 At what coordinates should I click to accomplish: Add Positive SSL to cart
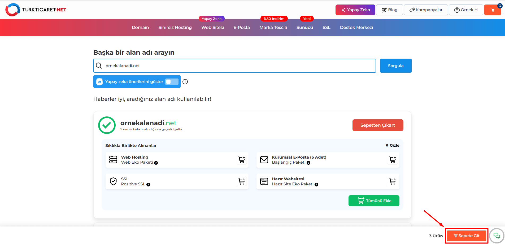coord(242,181)
